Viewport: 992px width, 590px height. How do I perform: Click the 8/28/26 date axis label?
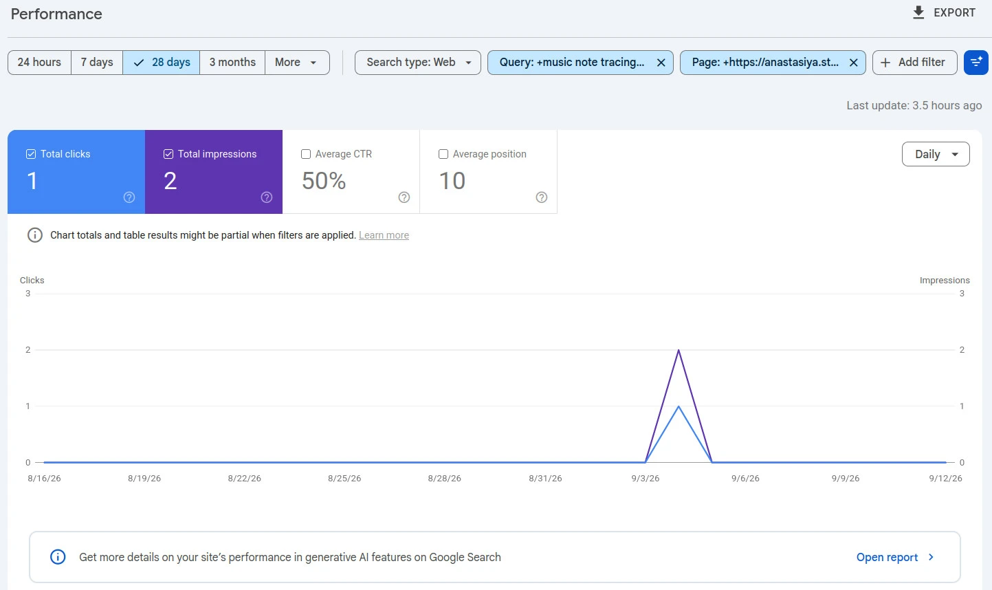click(x=445, y=479)
